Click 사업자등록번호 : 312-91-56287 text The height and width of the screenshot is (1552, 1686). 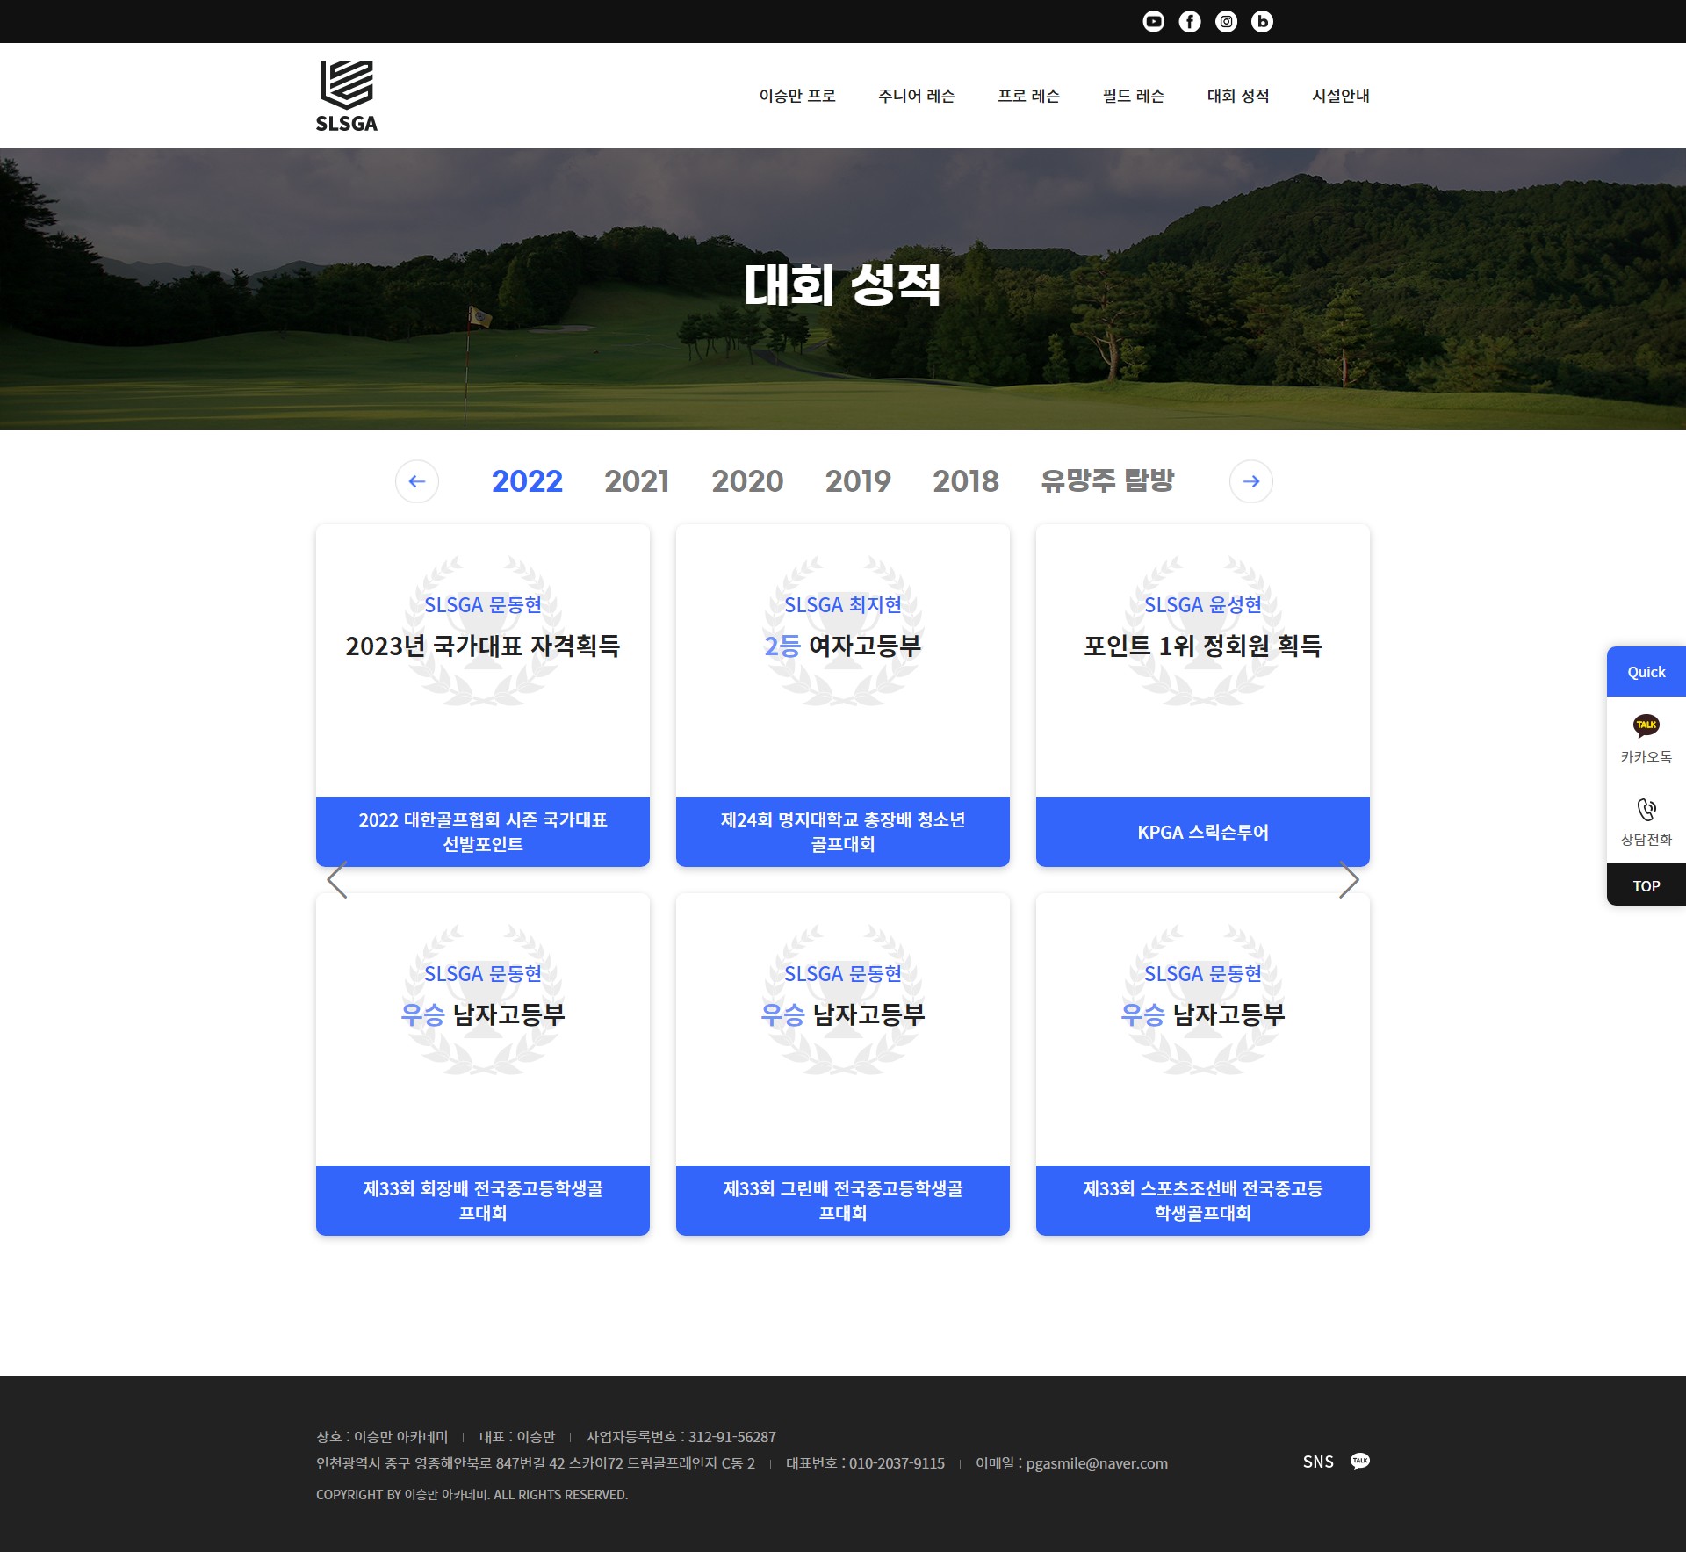(x=681, y=1437)
